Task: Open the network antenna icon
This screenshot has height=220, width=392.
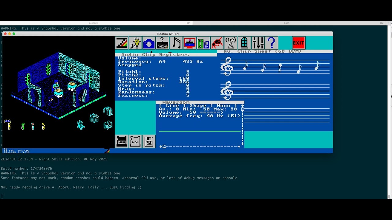Action: pyautogui.click(x=231, y=43)
